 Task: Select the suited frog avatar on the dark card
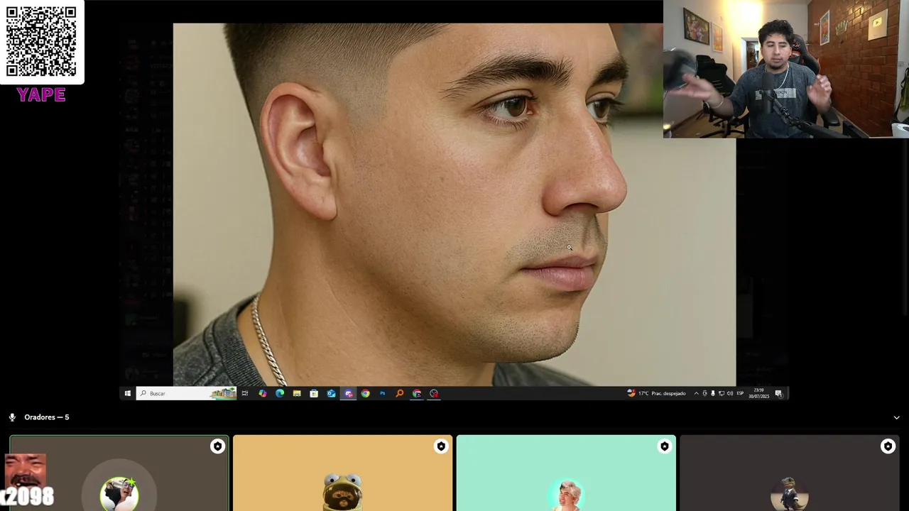point(789,494)
